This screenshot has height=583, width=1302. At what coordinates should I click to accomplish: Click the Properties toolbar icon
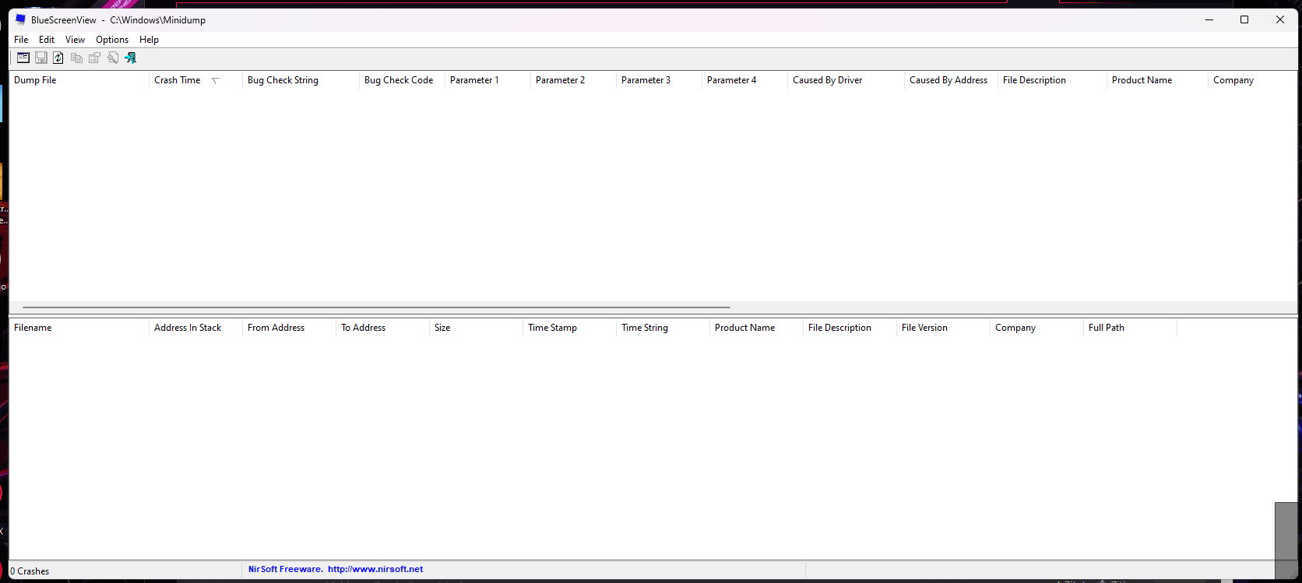[x=94, y=58]
